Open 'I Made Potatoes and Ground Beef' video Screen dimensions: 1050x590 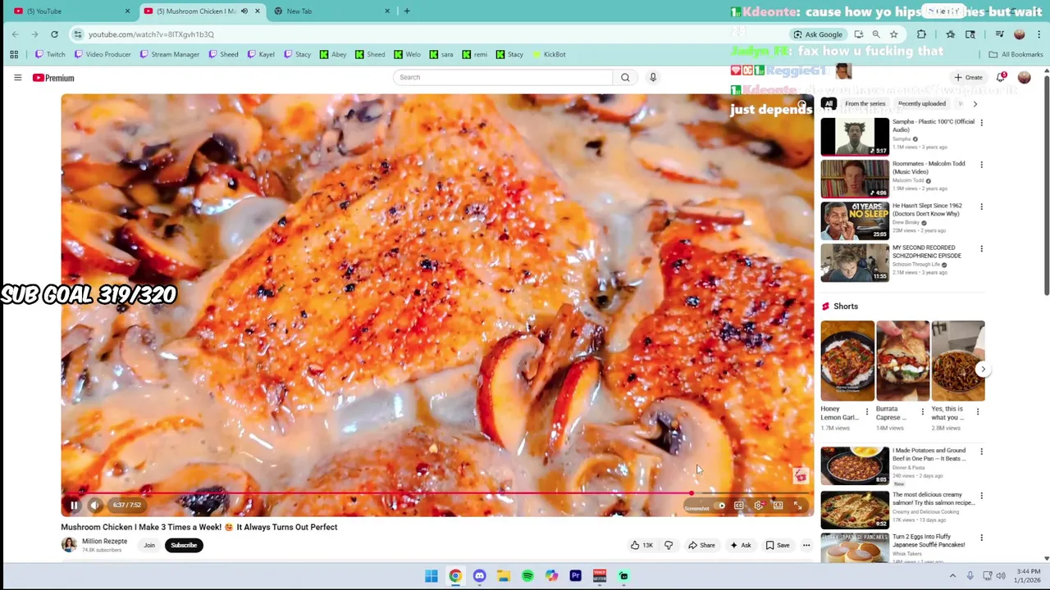pyautogui.click(x=855, y=465)
